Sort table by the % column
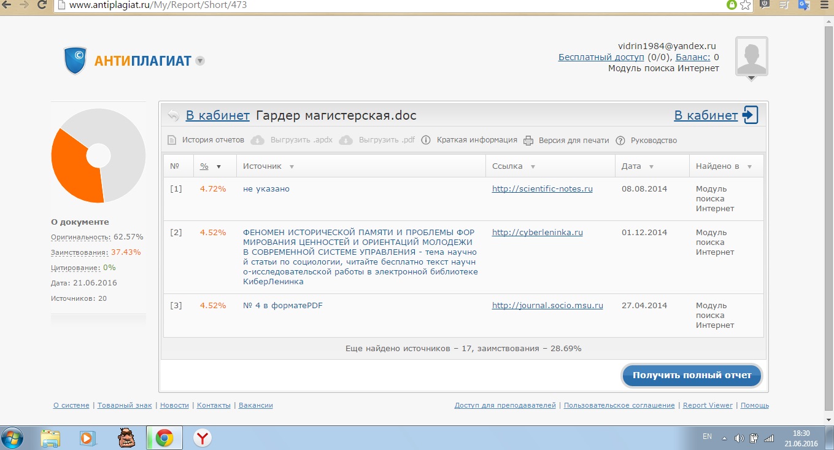 (204, 166)
